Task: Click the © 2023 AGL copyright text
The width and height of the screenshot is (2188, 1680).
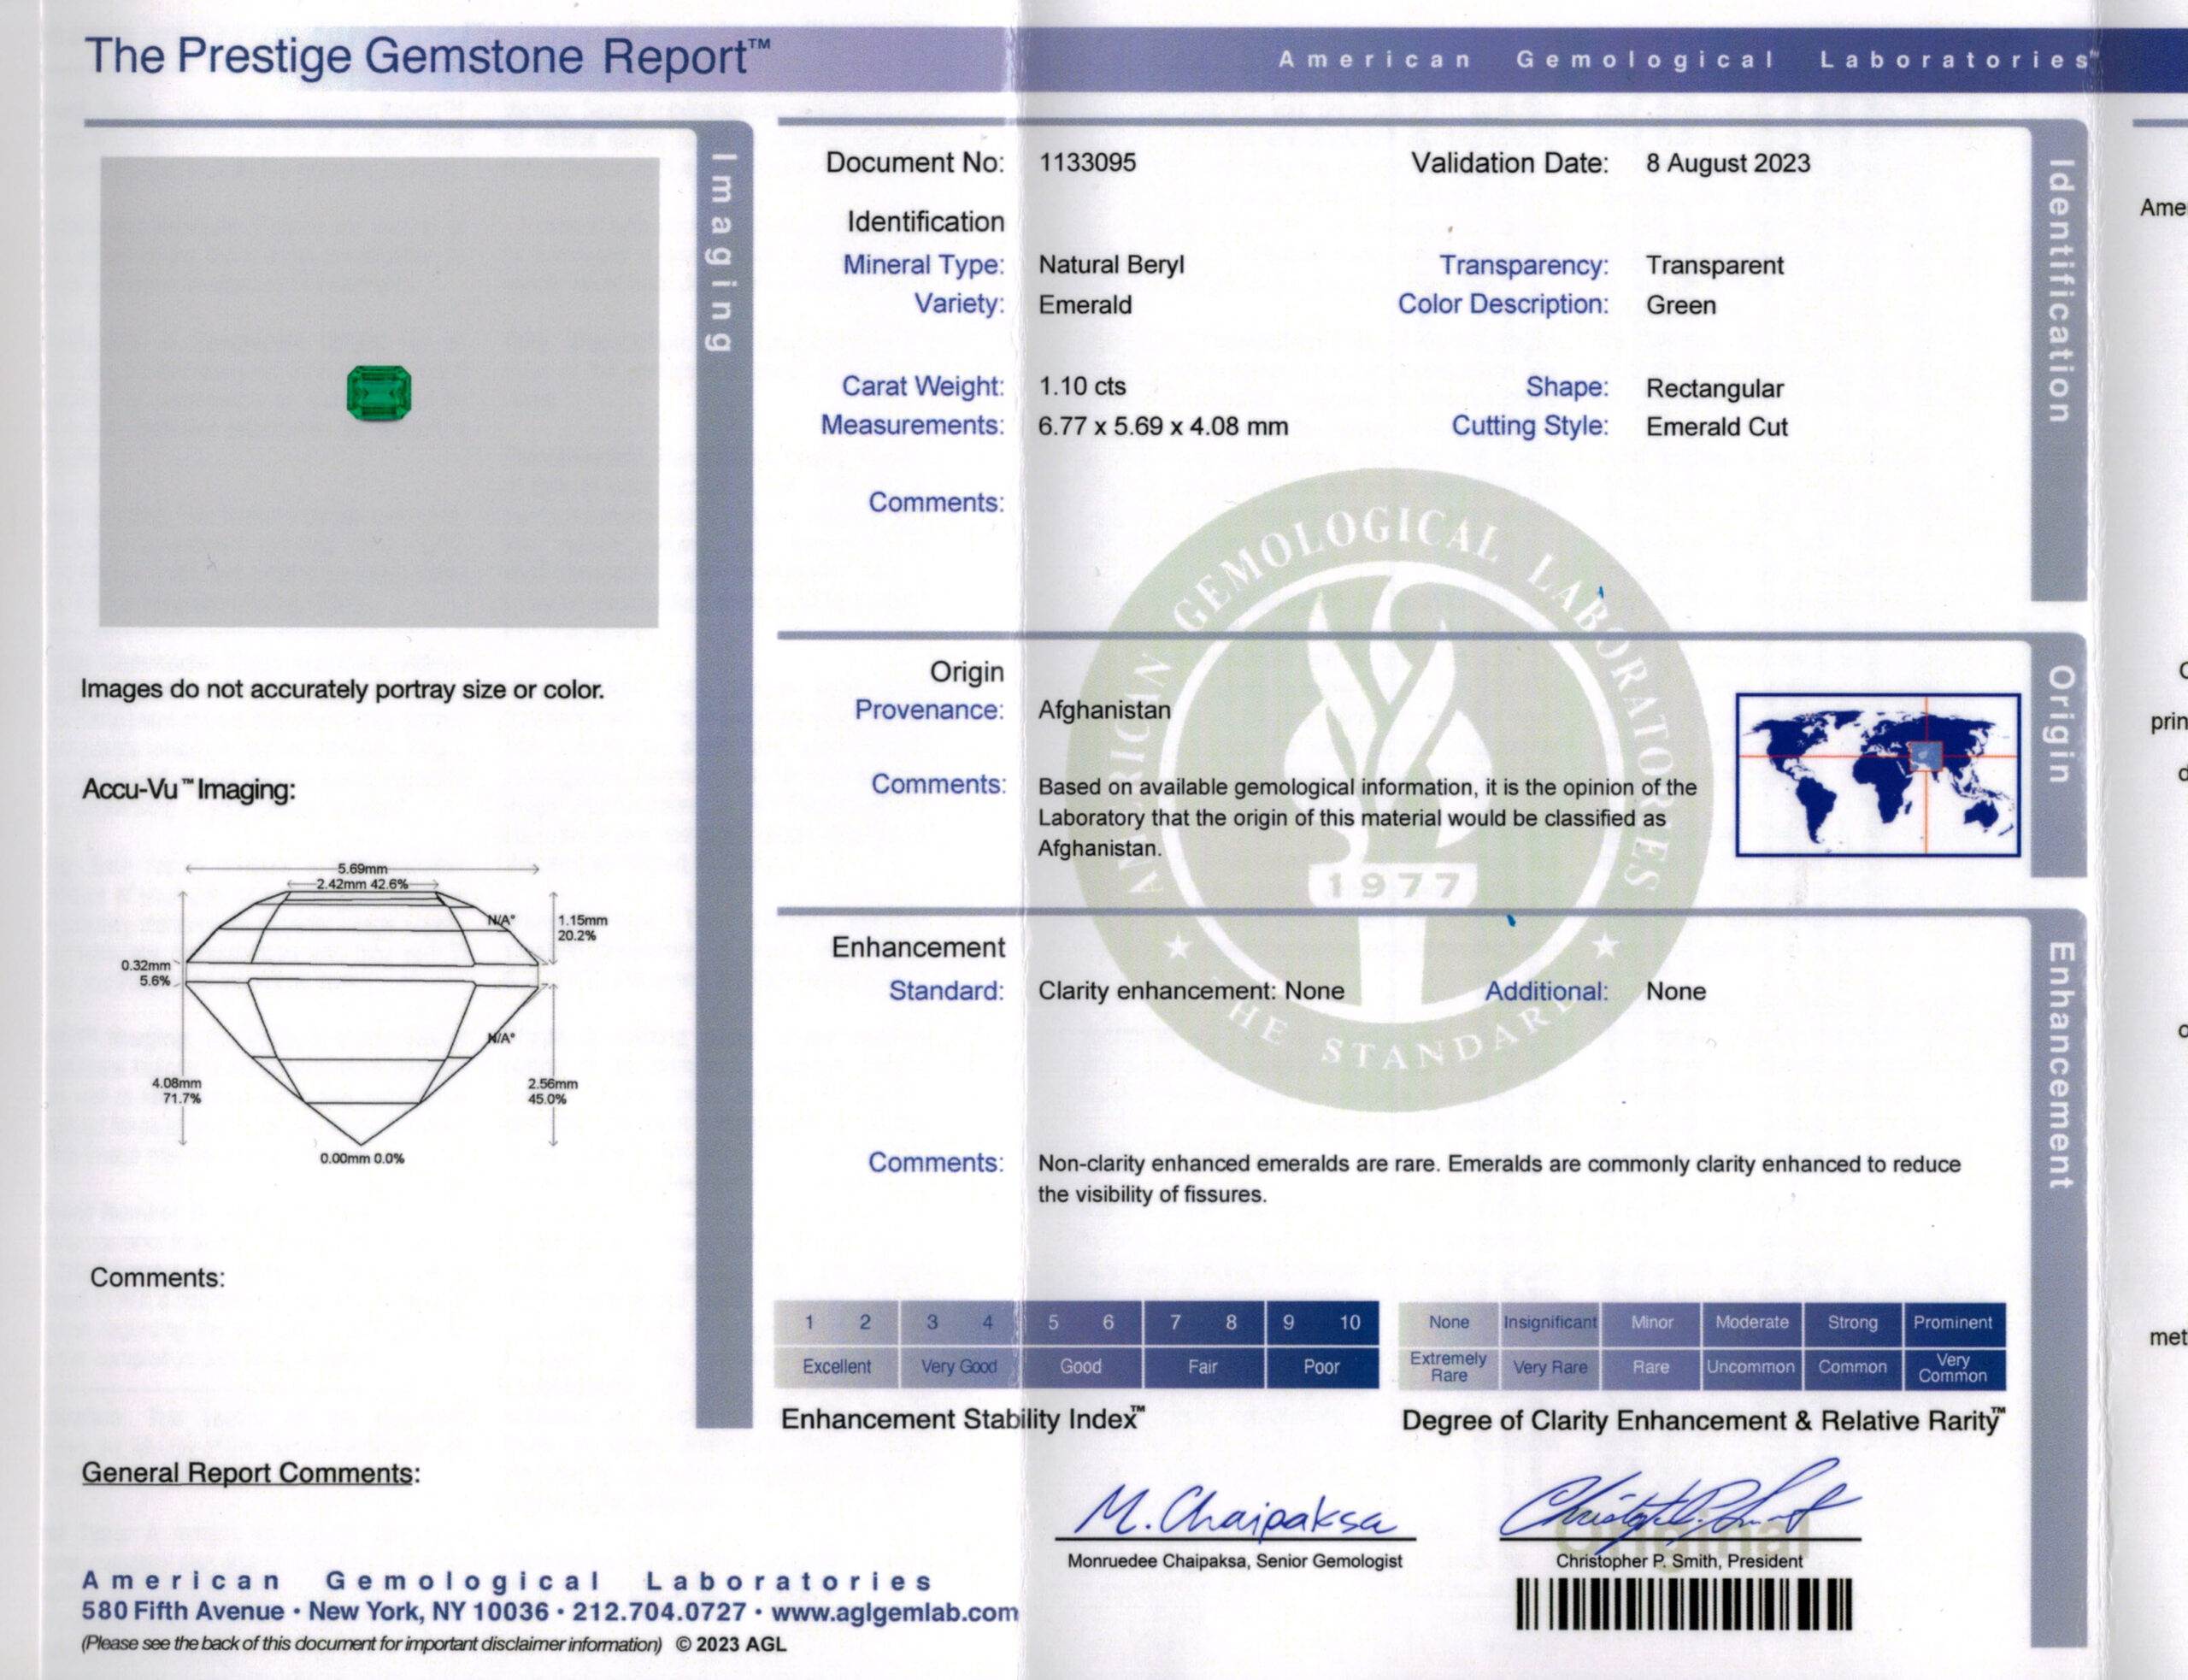Action: [x=732, y=1644]
